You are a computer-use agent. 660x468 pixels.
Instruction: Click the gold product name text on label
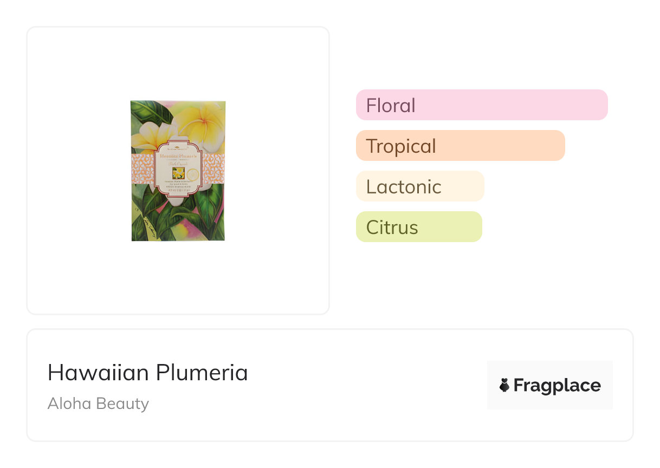click(178, 155)
